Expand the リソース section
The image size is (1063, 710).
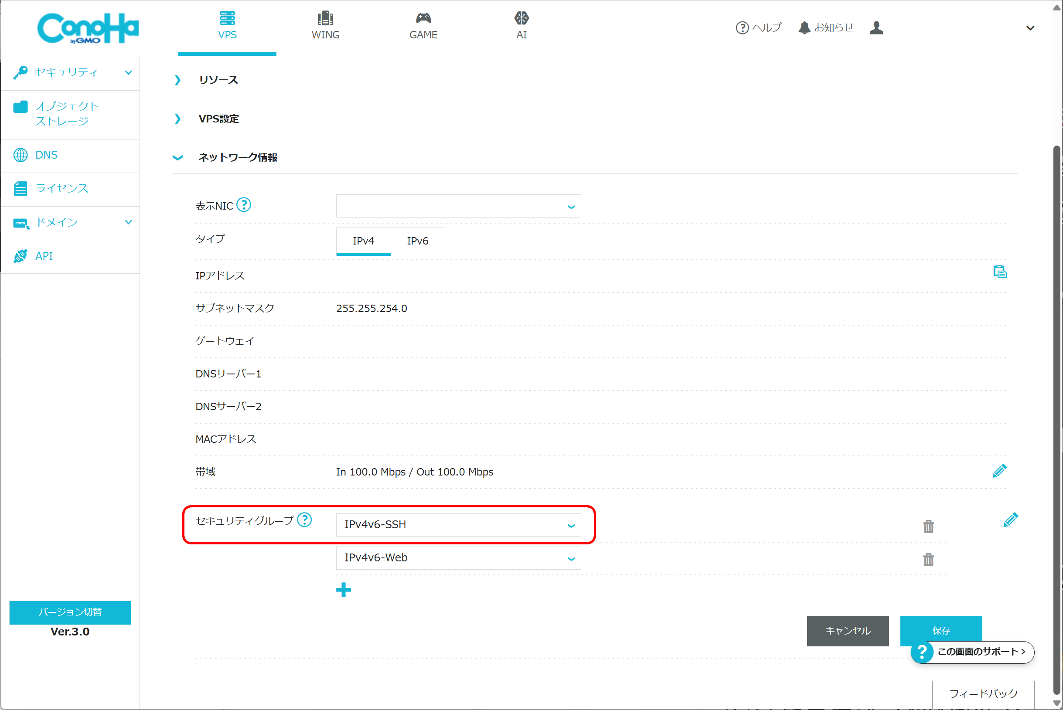(x=218, y=80)
